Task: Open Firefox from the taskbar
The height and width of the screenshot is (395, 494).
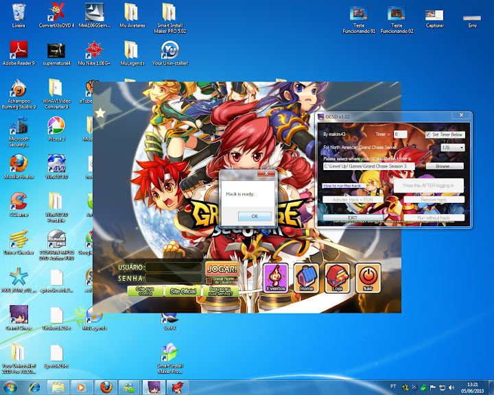Action: pyautogui.click(x=106, y=387)
